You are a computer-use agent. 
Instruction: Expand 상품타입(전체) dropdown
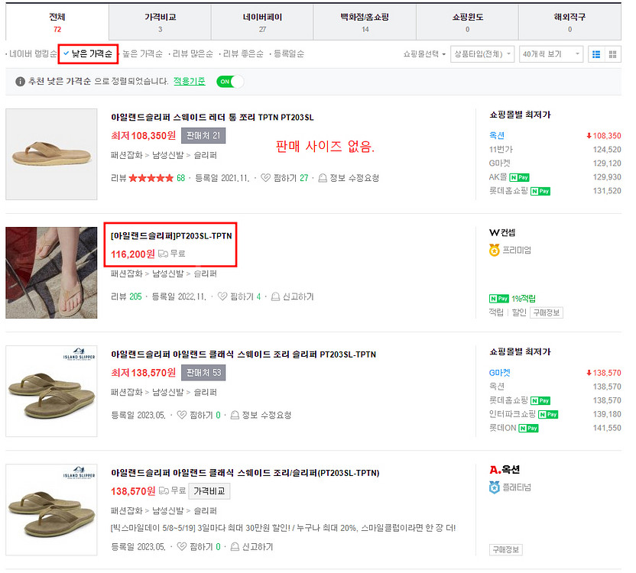coord(482,54)
